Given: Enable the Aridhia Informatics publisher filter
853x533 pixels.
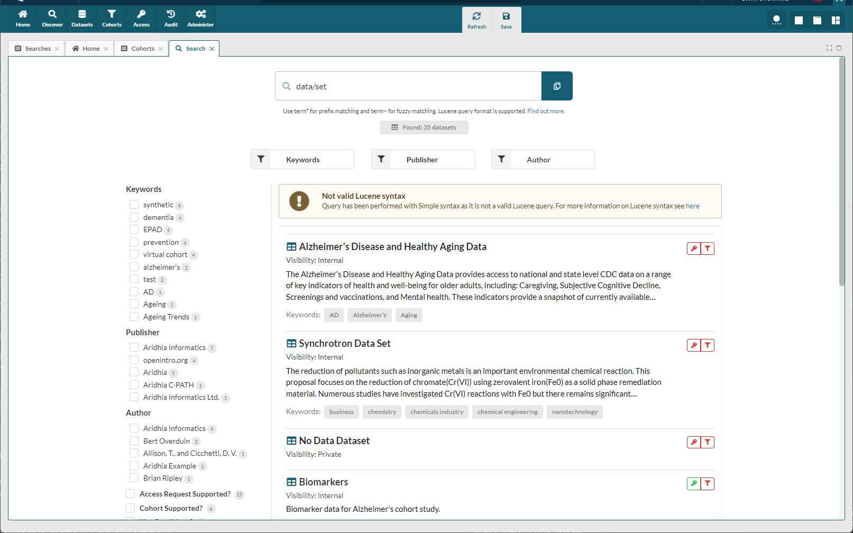Looking at the screenshot, I should 134,347.
